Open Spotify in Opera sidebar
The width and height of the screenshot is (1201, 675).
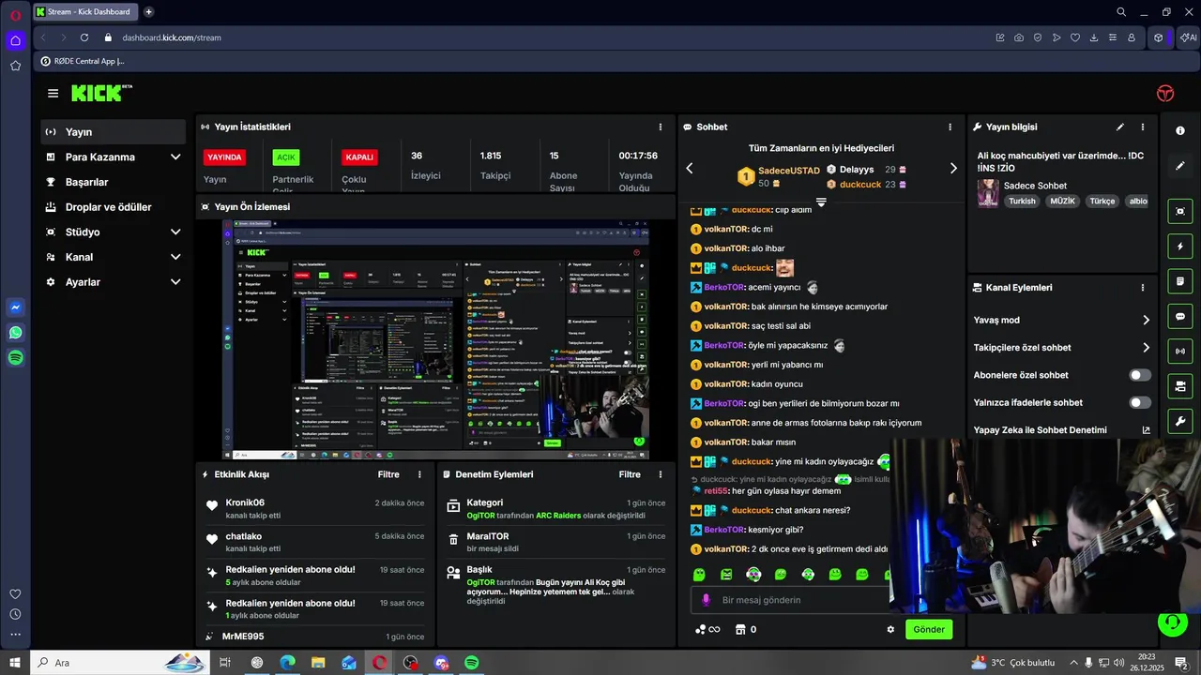tap(15, 358)
